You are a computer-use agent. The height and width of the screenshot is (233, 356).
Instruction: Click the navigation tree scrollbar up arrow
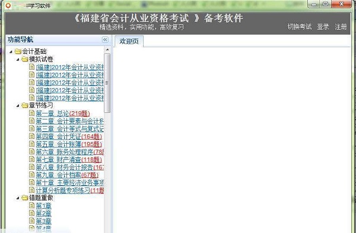point(107,50)
